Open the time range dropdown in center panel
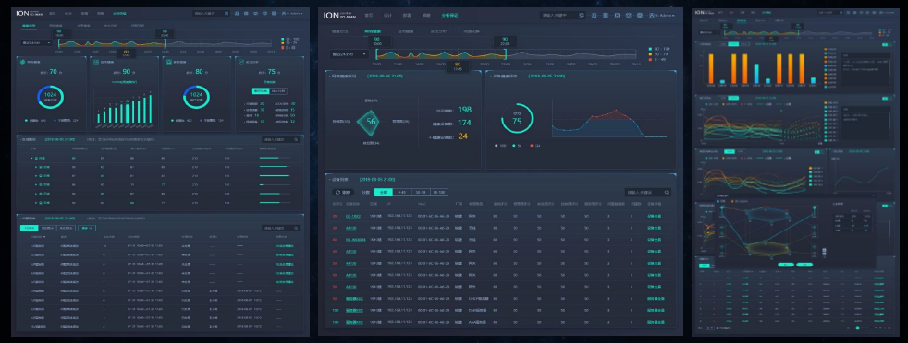The image size is (908, 343). click(350, 54)
